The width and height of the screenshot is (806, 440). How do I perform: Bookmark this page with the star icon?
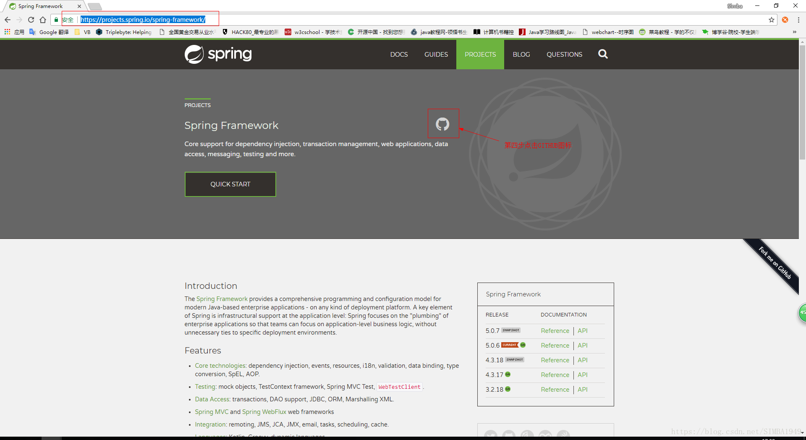[x=772, y=20]
